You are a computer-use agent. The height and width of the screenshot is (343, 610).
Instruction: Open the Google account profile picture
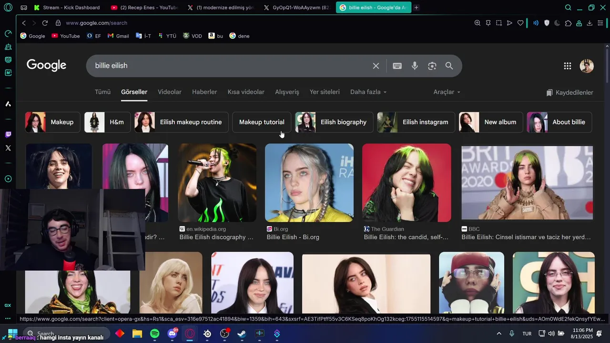(587, 66)
